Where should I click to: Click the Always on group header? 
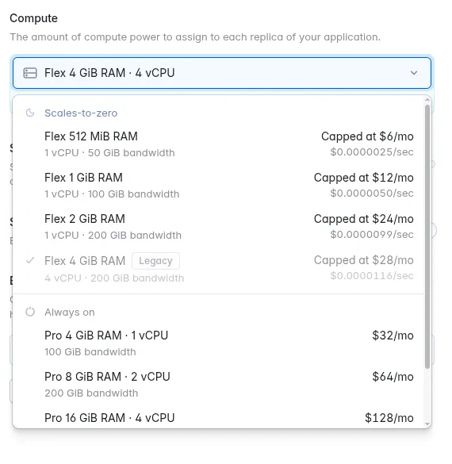tap(70, 313)
